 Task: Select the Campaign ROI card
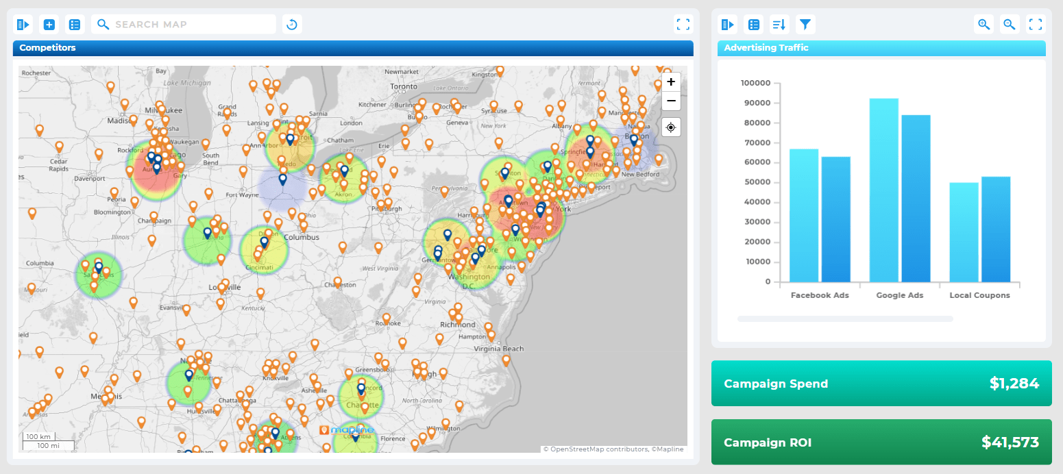881,442
